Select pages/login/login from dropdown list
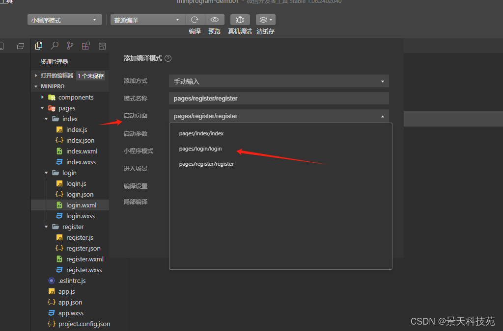This screenshot has height=331, width=503. (200, 149)
